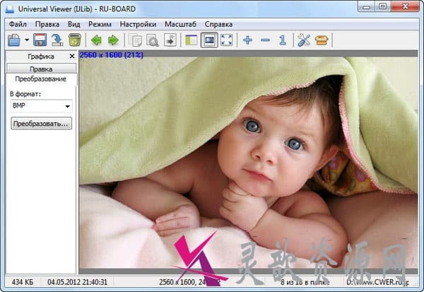Select the Преобразование section header
Screen dimensions: 424x292
coord(41,78)
